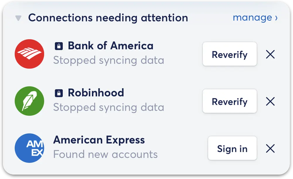Click lock icon beside Bank of America
The image size is (293, 179).
point(59,46)
